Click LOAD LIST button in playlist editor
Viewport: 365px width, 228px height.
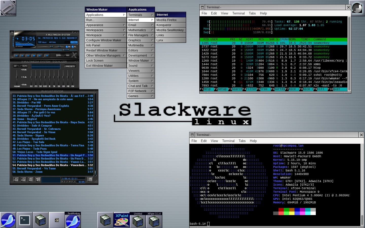click(90, 180)
